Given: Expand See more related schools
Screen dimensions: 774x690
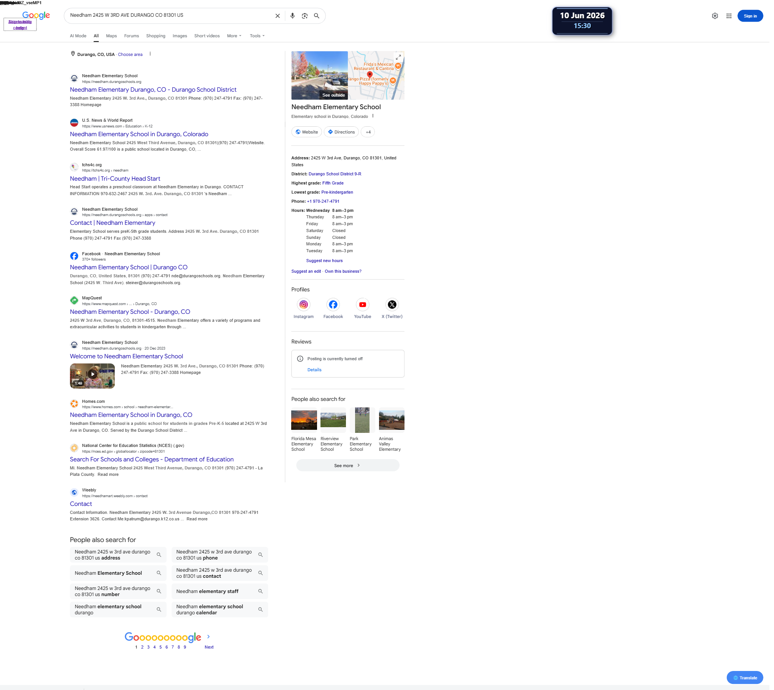Looking at the screenshot, I should click(347, 466).
